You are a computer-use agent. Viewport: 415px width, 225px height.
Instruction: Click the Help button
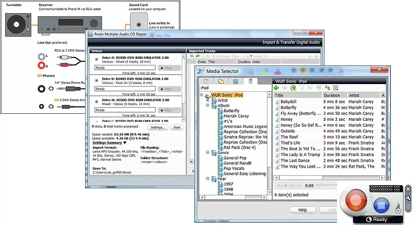click(302, 210)
